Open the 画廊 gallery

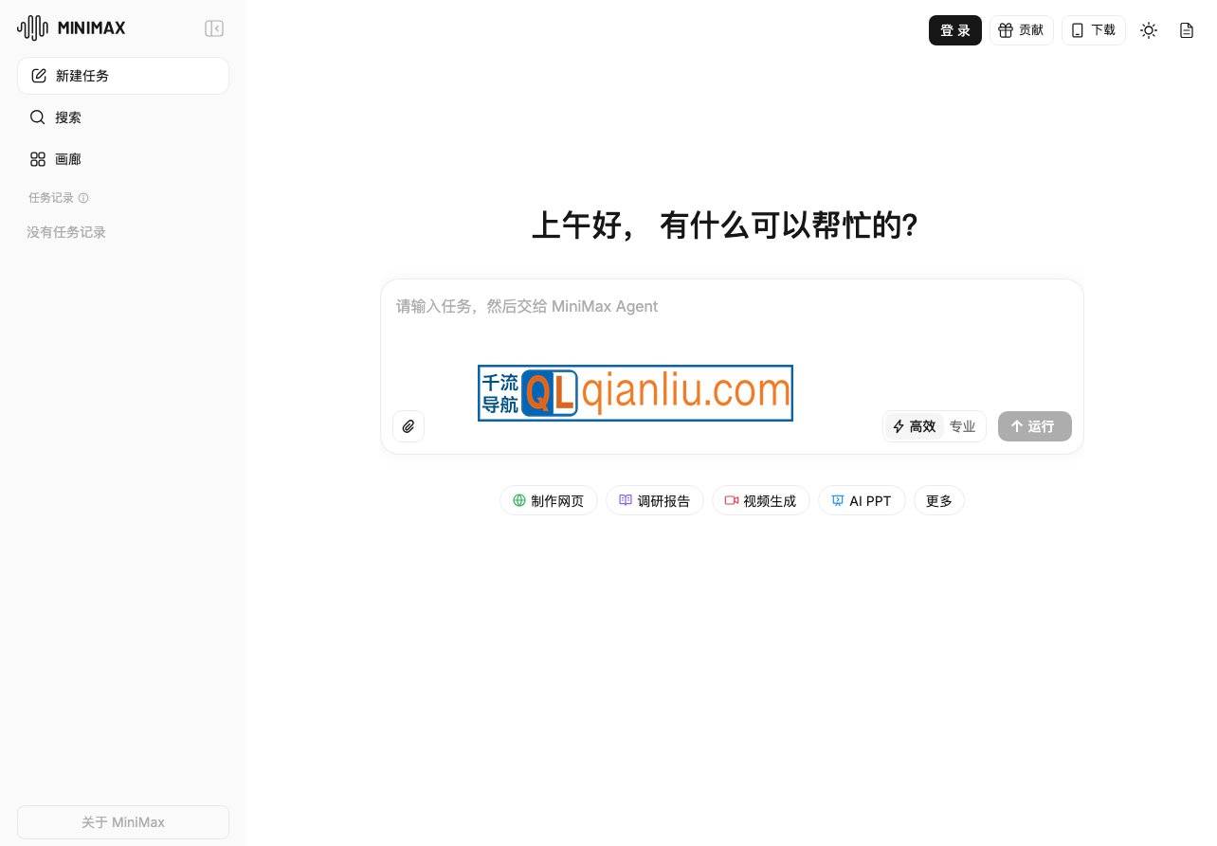tap(67, 159)
